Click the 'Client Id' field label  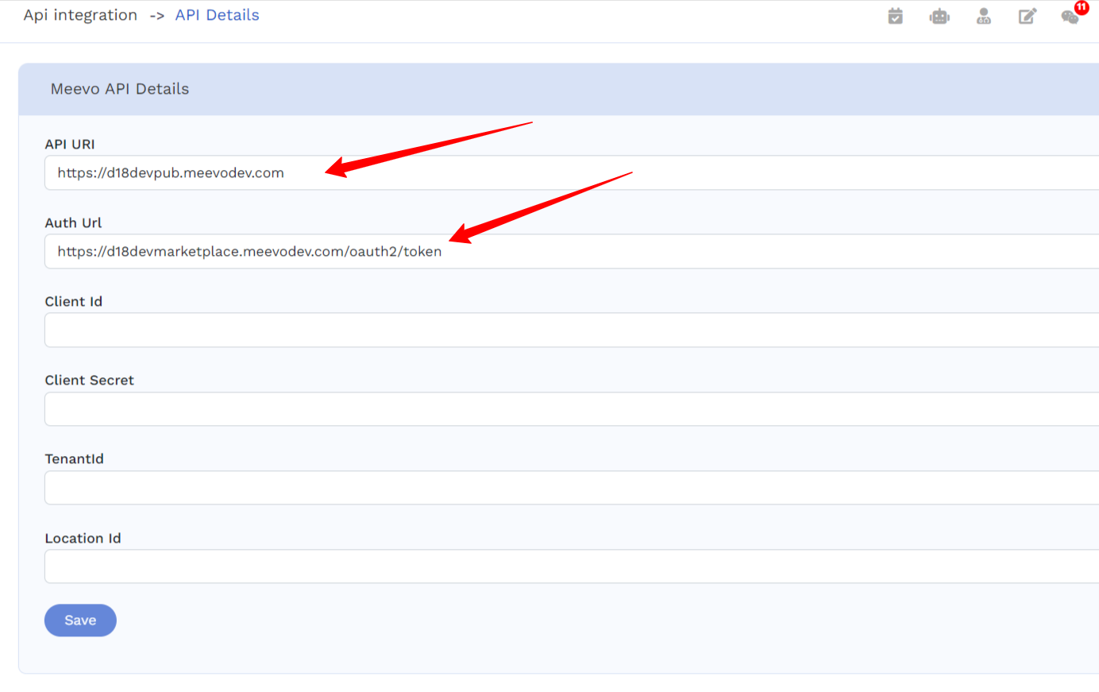click(74, 301)
